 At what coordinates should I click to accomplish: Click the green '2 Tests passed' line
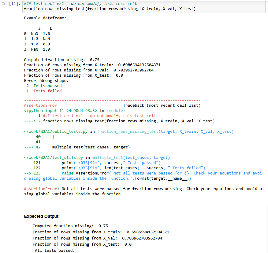44,86
